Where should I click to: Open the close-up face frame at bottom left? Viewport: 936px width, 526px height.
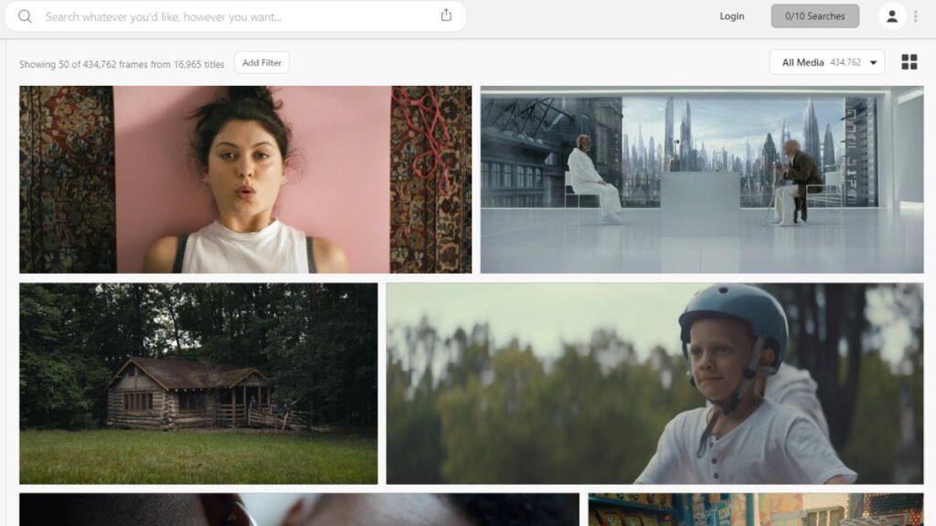tap(299, 510)
